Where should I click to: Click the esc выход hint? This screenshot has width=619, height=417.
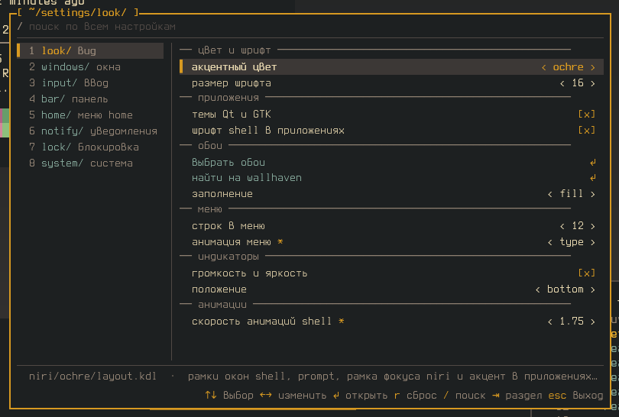tap(575, 396)
